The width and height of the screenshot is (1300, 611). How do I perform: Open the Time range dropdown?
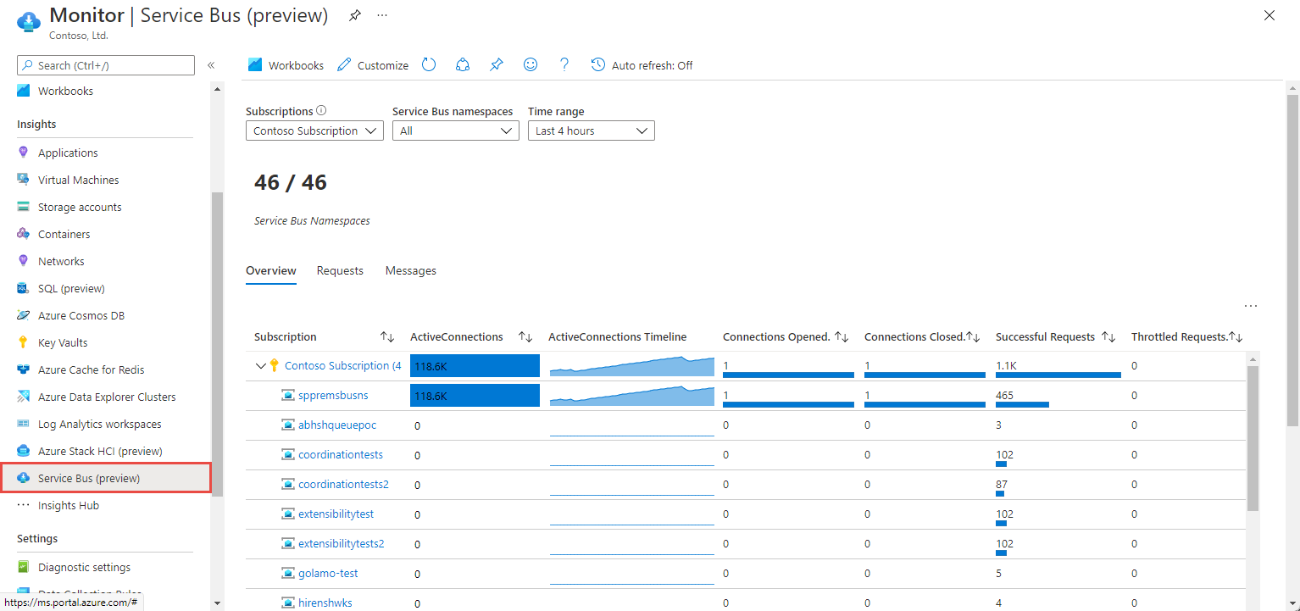[x=591, y=131]
